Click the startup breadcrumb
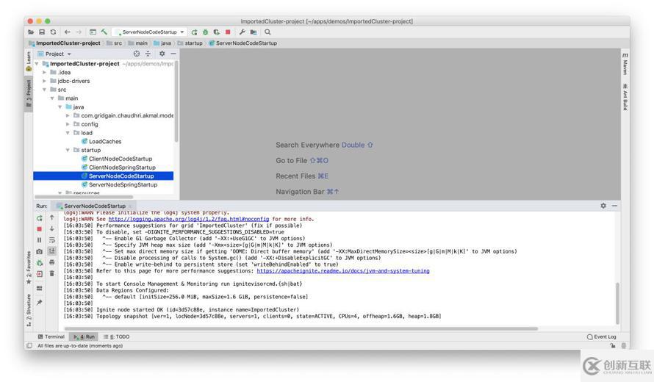The height and width of the screenshot is (382, 654). [193, 43]
